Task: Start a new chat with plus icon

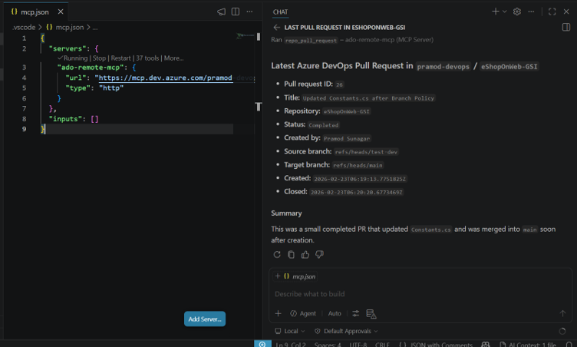Action: [496, 12]
